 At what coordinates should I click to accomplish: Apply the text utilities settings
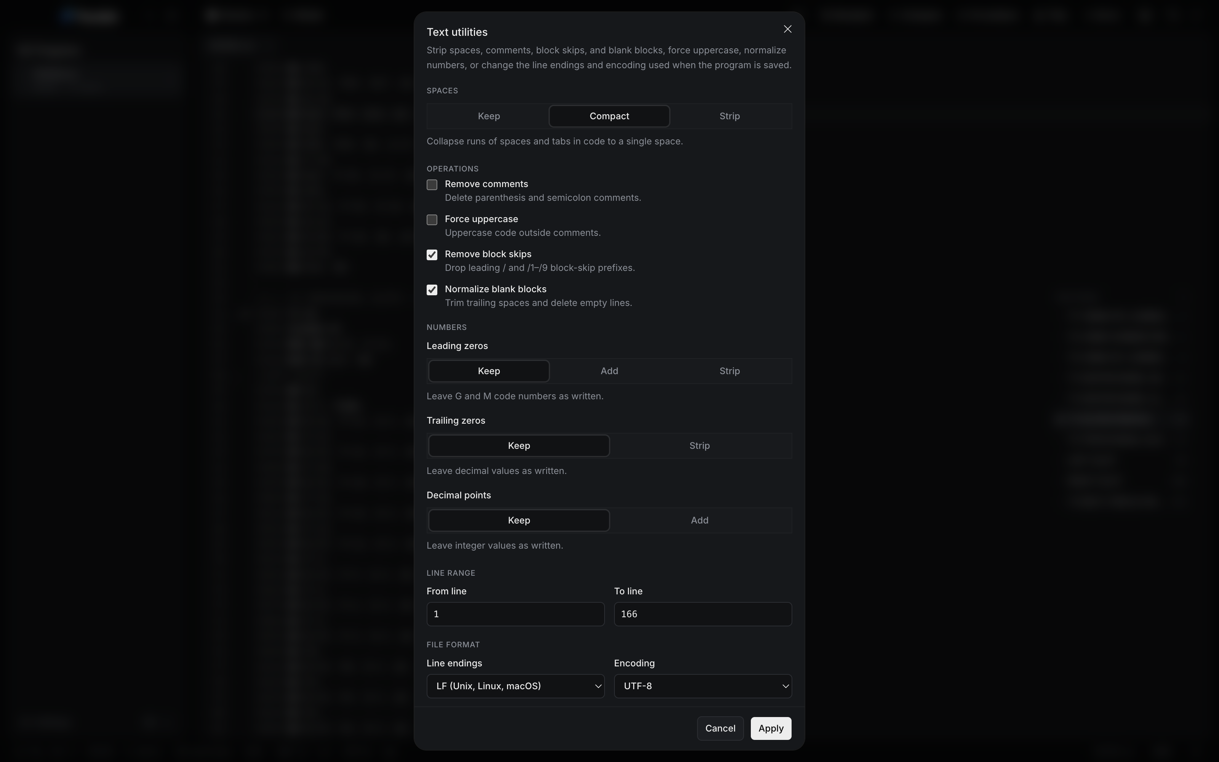(x=771, y=728)
